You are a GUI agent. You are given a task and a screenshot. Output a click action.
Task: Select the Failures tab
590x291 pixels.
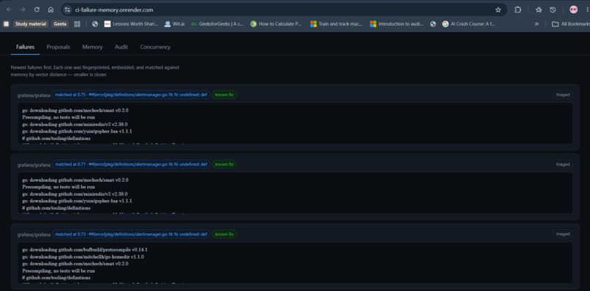(25, 47)
